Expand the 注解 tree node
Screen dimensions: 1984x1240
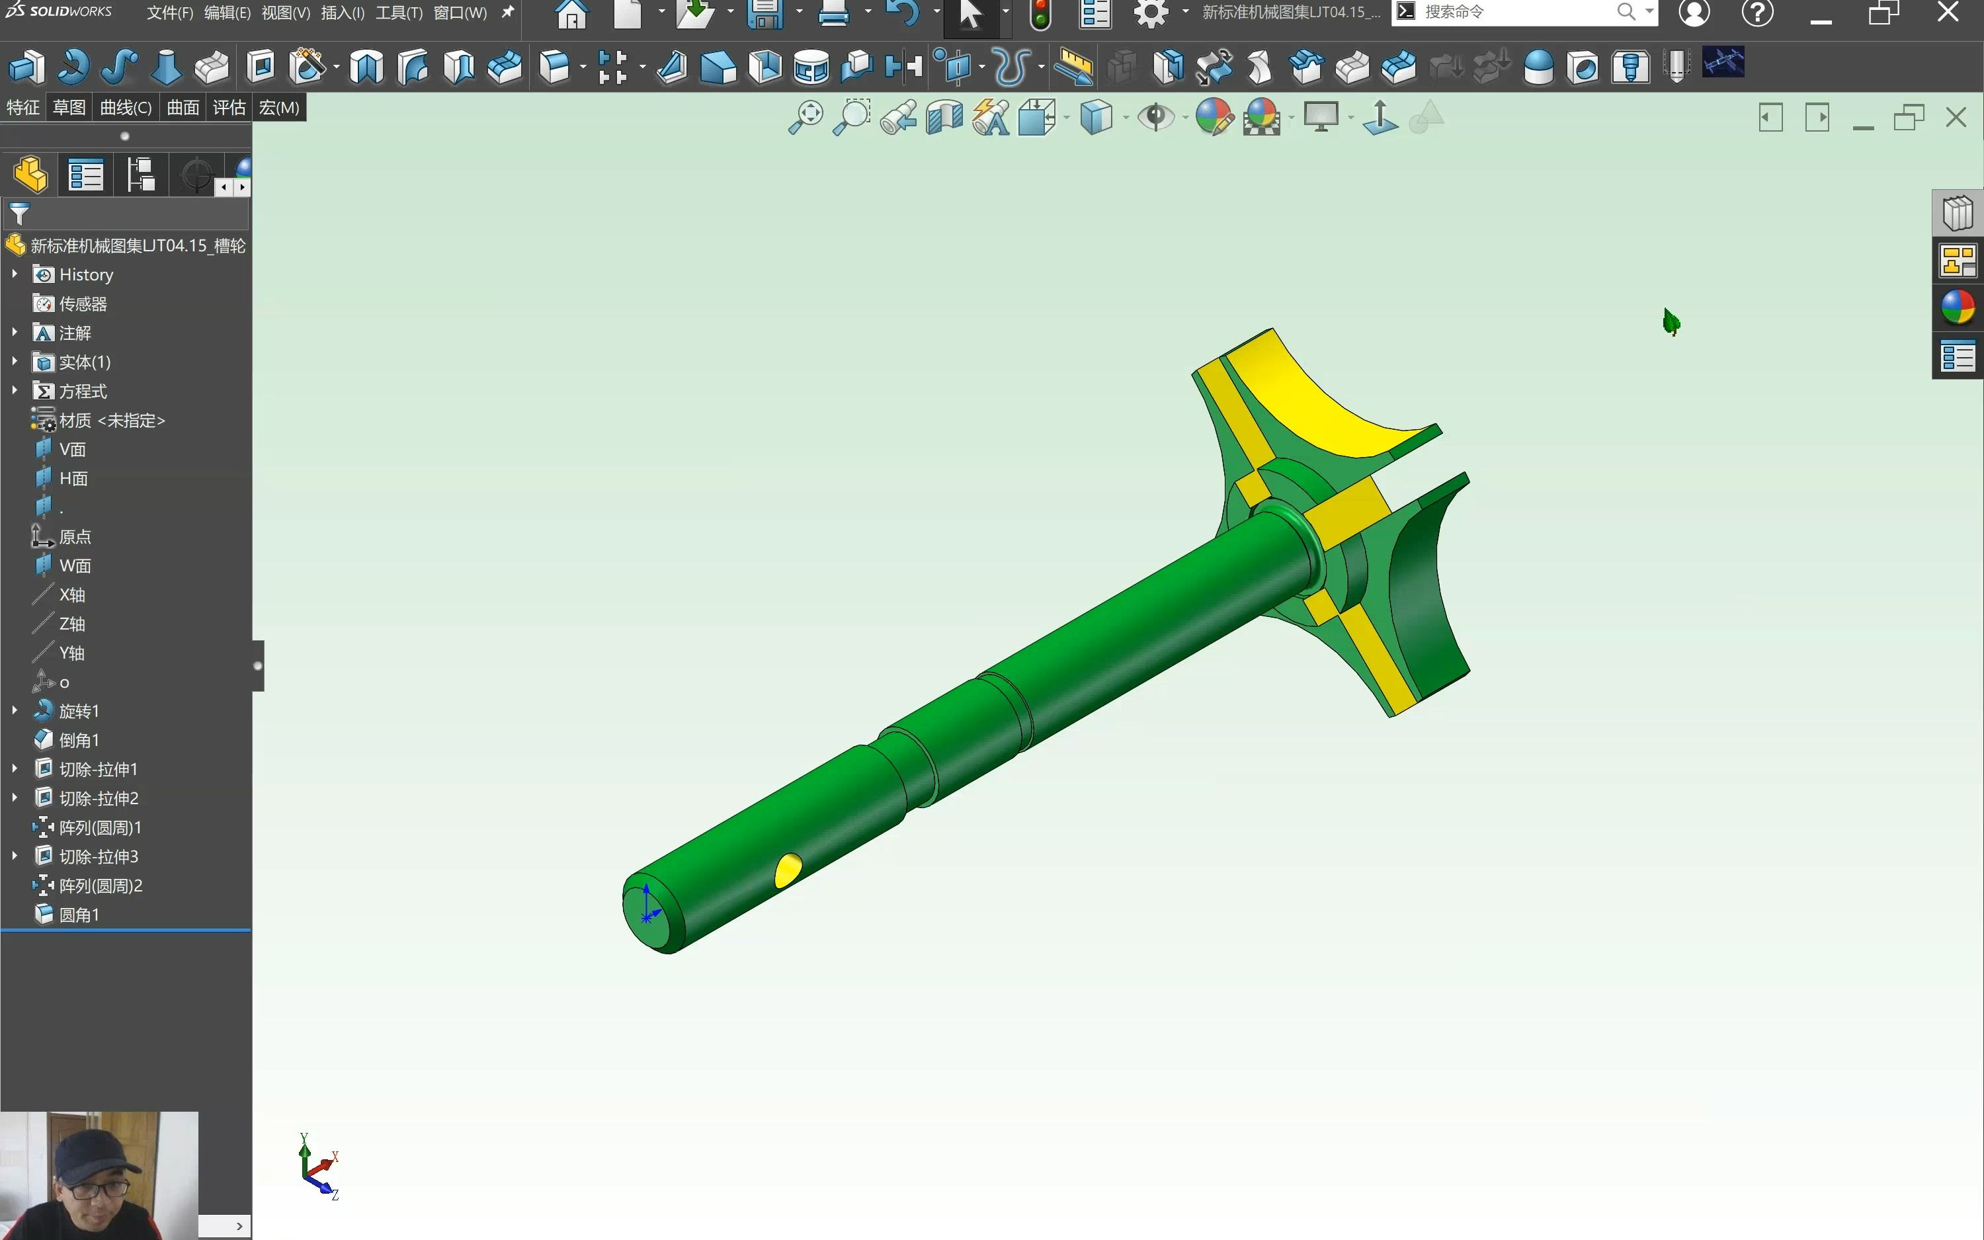[x=15, y=332]
